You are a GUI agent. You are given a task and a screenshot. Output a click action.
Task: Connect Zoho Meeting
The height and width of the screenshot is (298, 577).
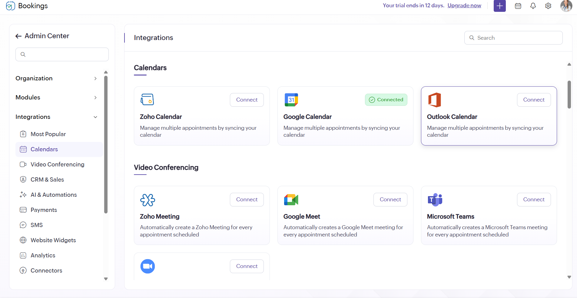click(x=247, y=199)
